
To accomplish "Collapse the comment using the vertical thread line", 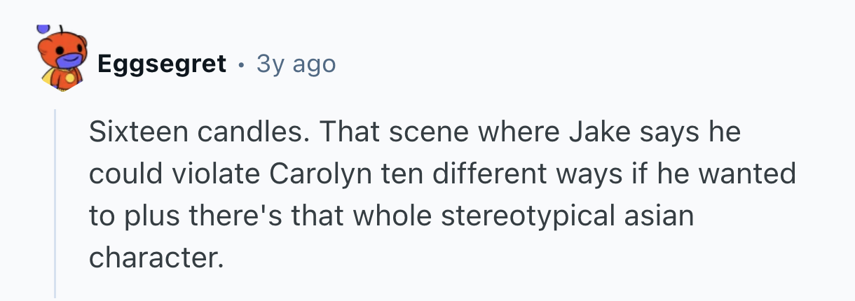I will pyautogui.click(x=55, y=203).
